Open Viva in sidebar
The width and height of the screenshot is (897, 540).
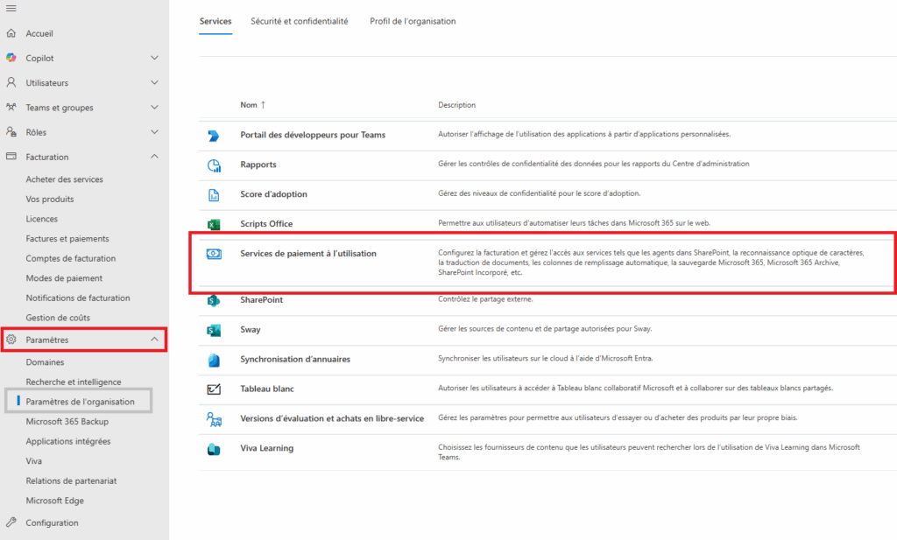34,461
